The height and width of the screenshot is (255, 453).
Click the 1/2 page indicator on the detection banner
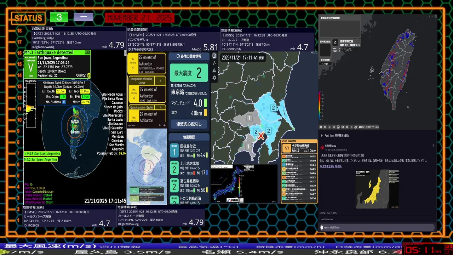tap(87, 52)
